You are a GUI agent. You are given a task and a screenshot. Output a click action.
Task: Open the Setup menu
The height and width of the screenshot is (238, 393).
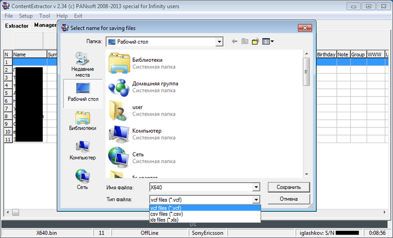click(26, 16)
